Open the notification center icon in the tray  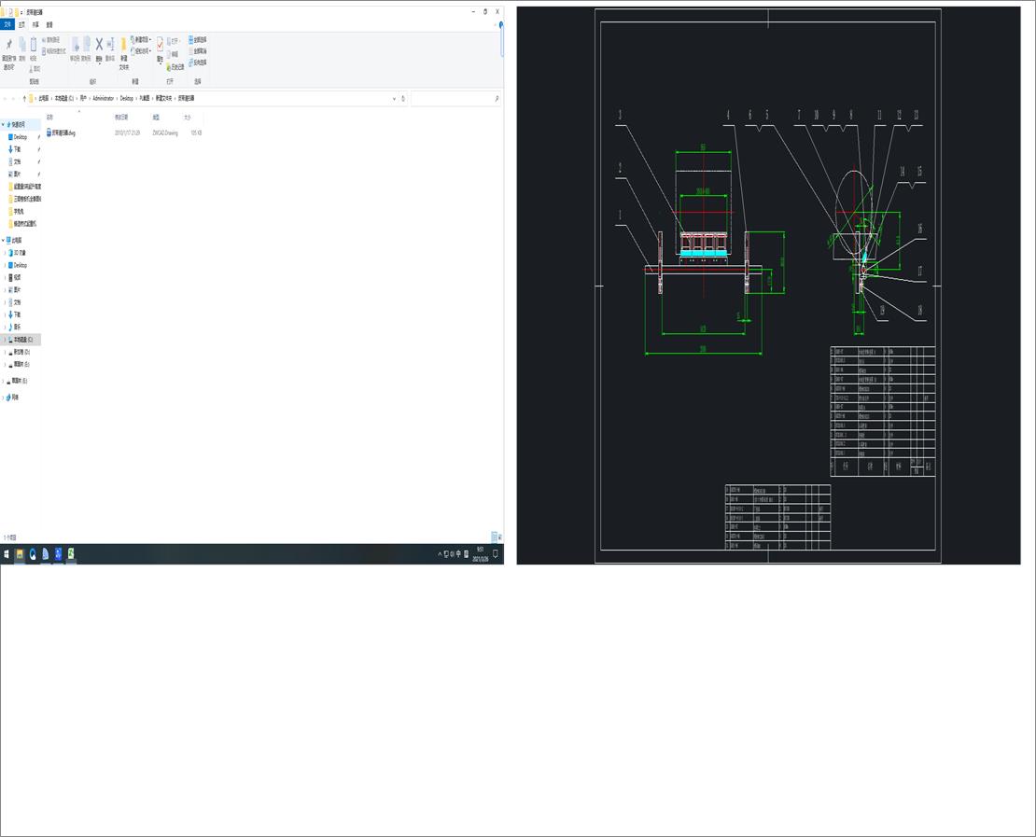coord(496,554)
